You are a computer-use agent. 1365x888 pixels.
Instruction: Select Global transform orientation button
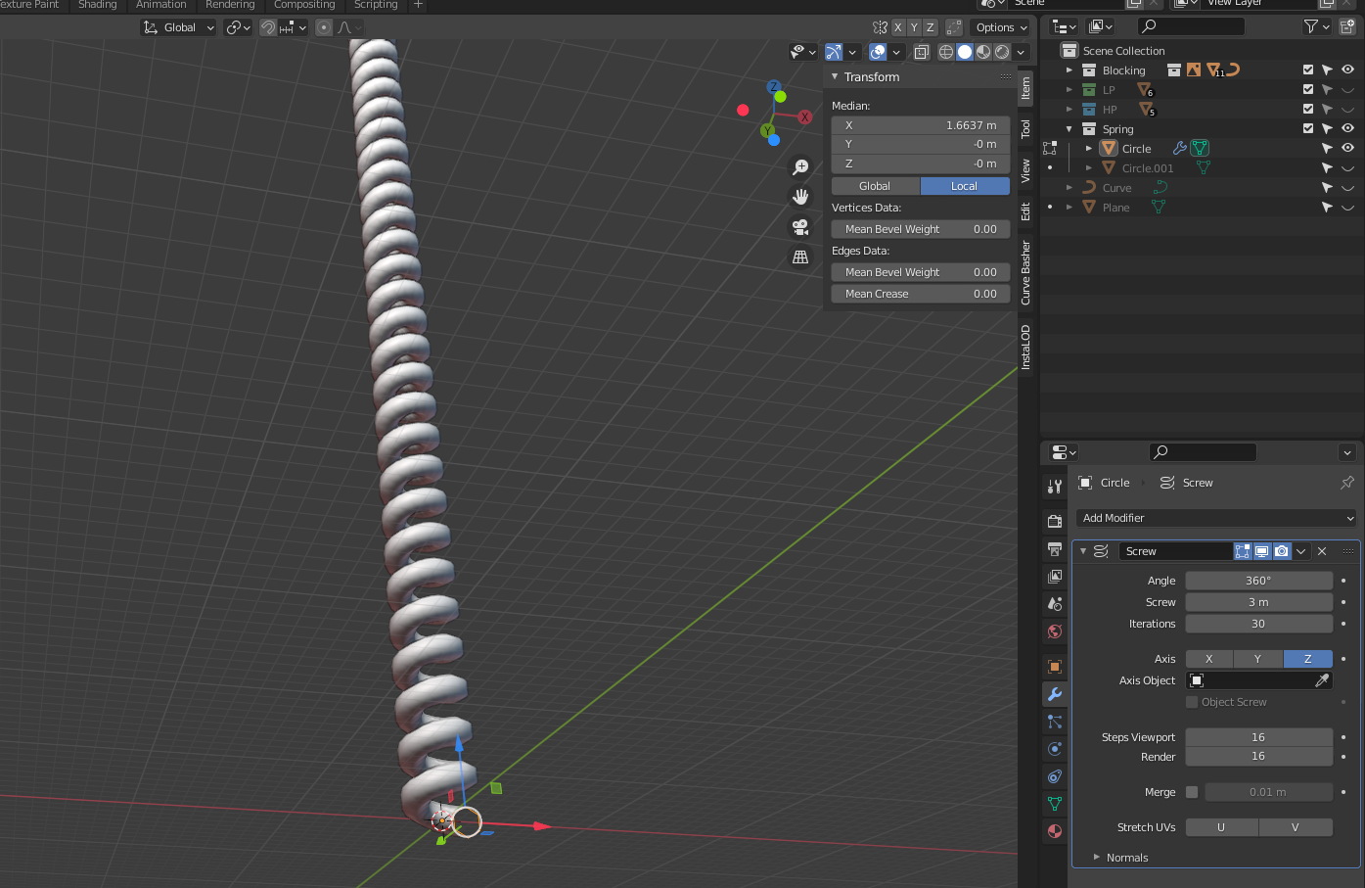(875, 186)
